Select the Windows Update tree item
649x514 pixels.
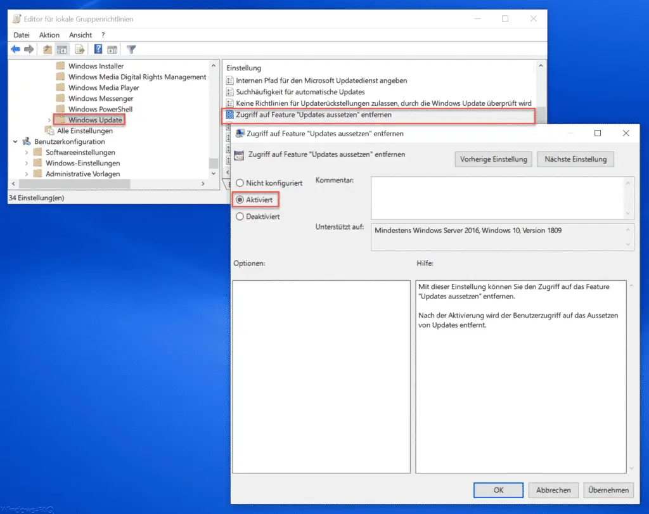point(95,120)
